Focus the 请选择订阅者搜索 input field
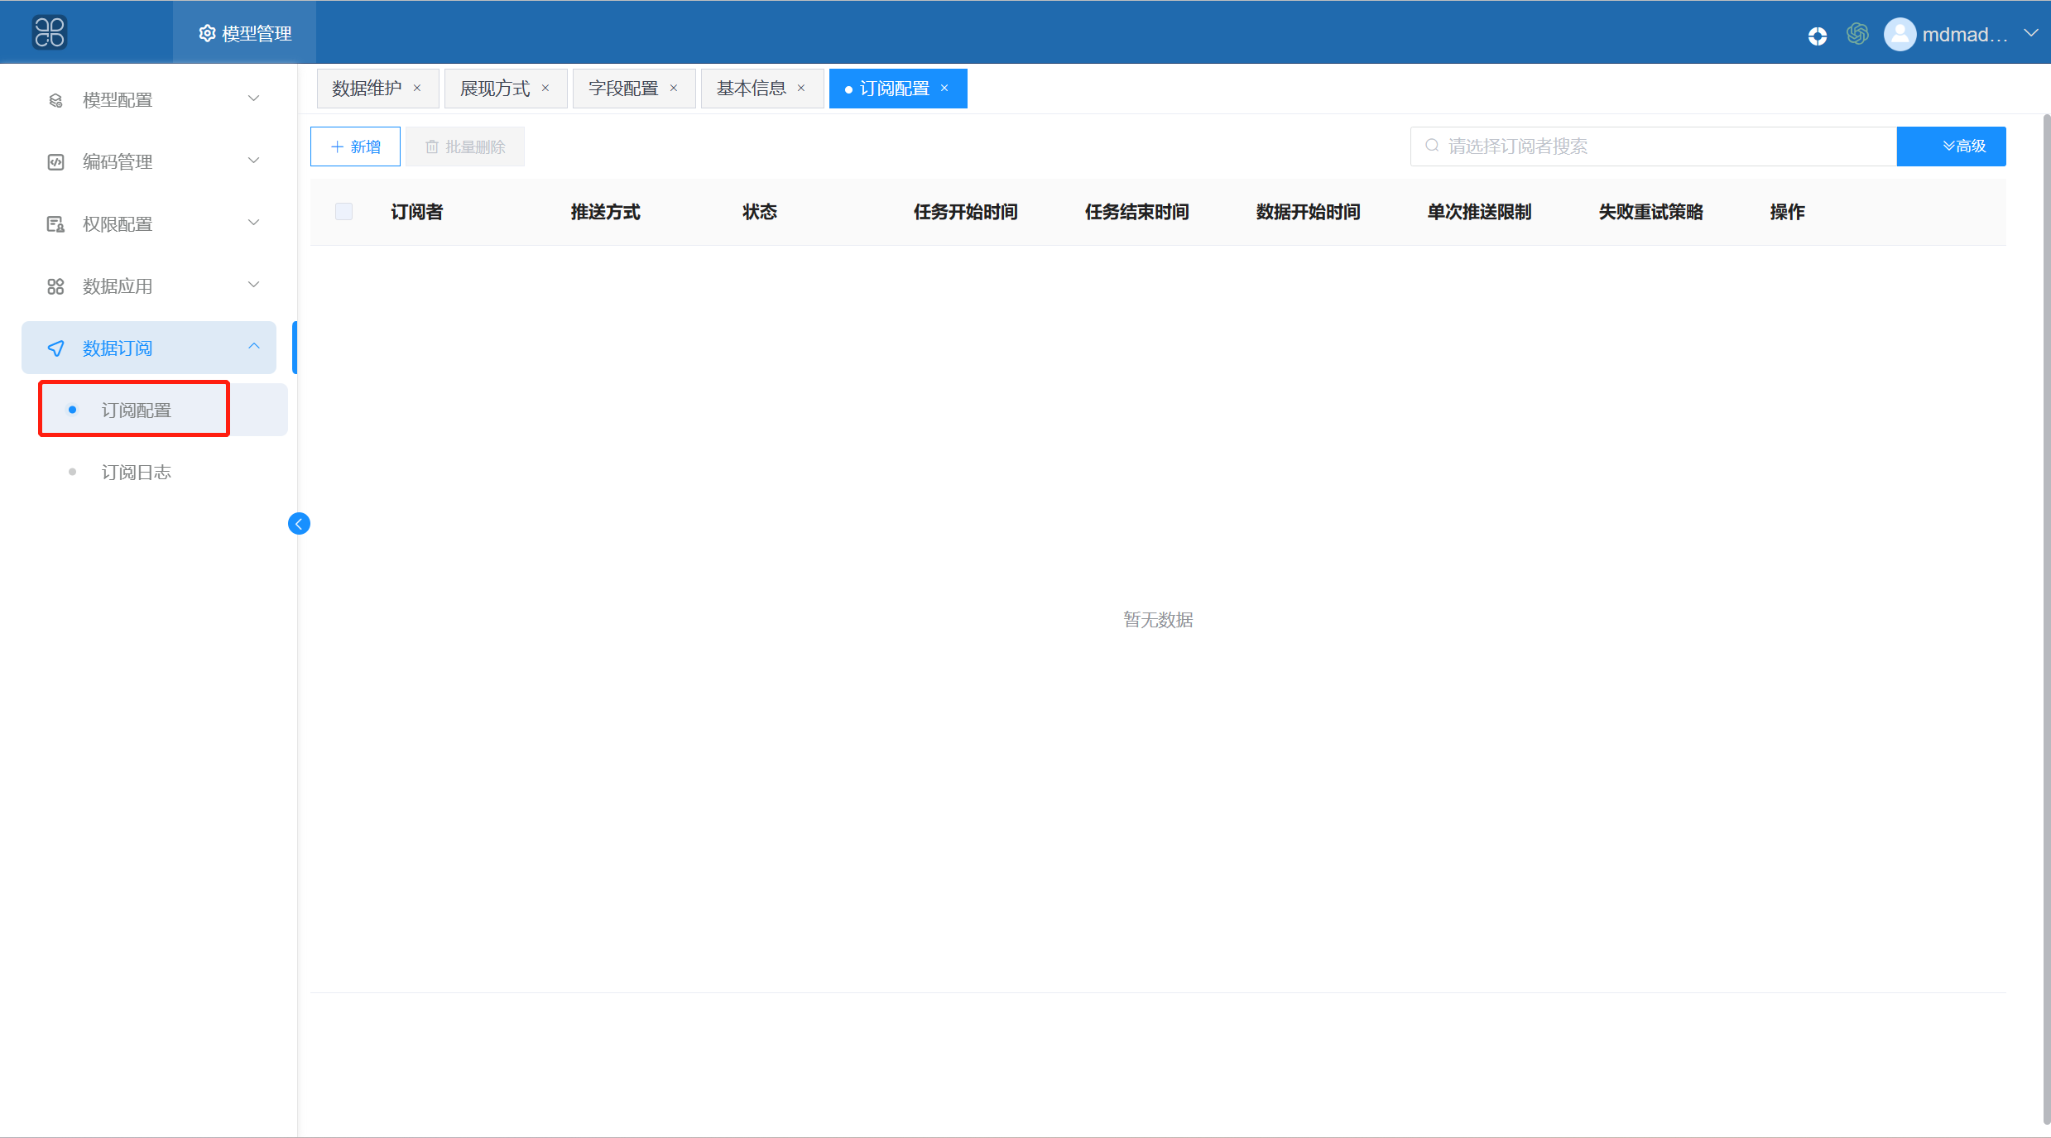 pos(1654,146)
